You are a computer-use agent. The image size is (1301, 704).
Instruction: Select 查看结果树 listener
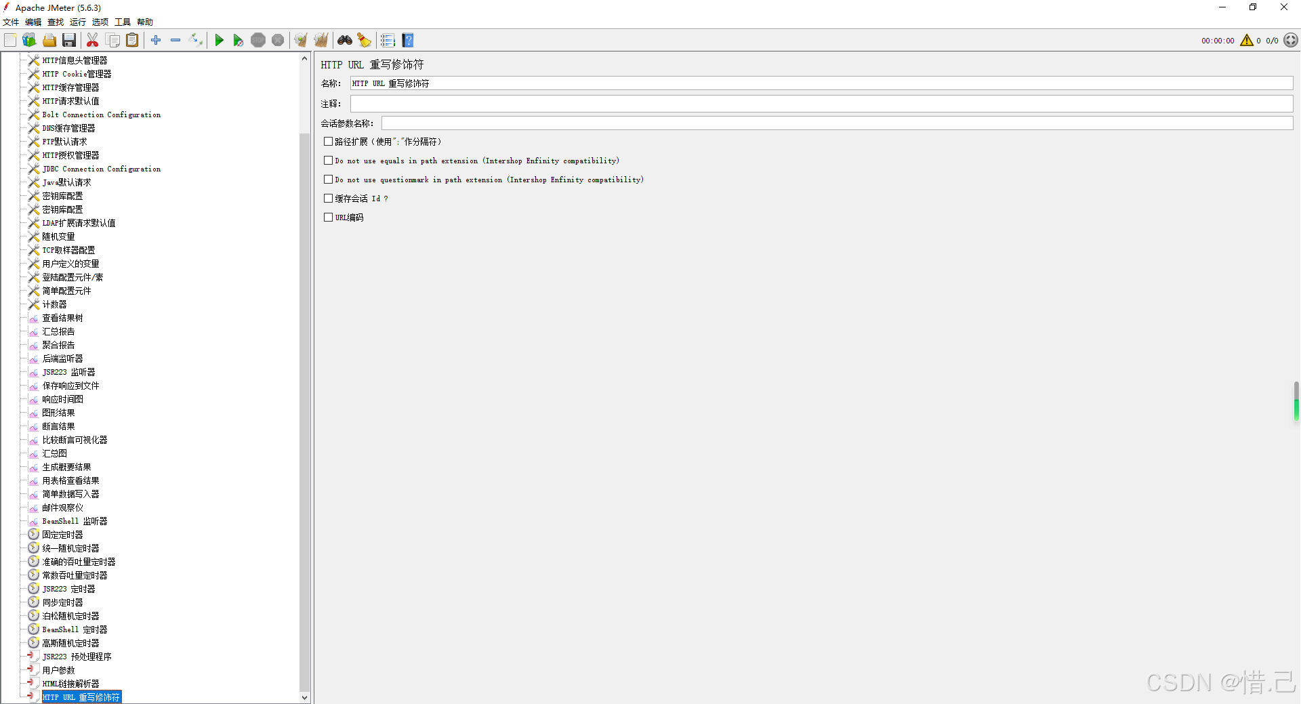pos(62,318)
